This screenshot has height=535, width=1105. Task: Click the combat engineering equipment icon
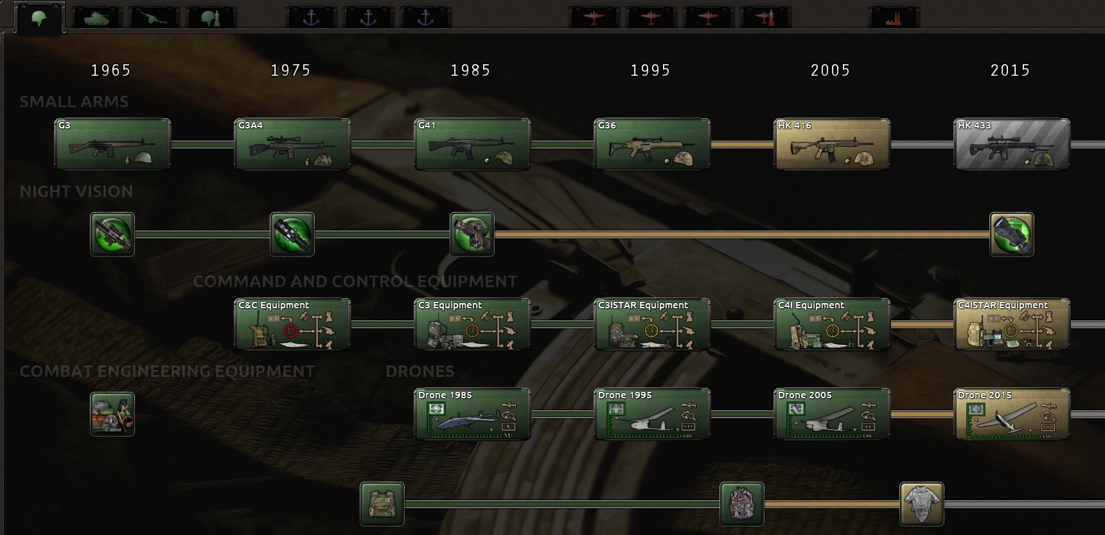(112, 414)
